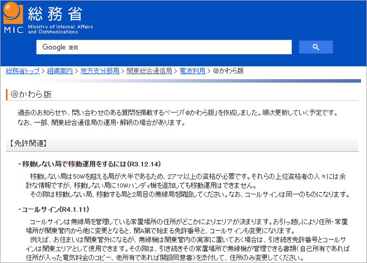Open the 関東総合通信局 breadcrumb link
The height and width of the screenshot is (263, 367).
[150, 71]
